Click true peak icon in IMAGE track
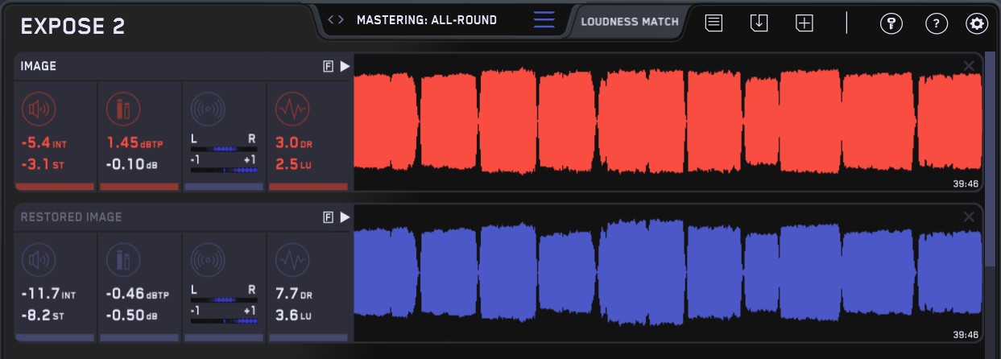The image size is (1001, 359). (x=122, y=108)
